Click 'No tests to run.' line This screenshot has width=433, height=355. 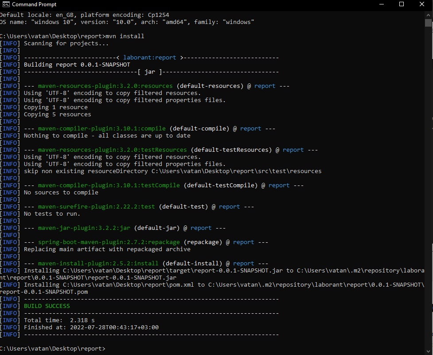[x=52, y=214]
